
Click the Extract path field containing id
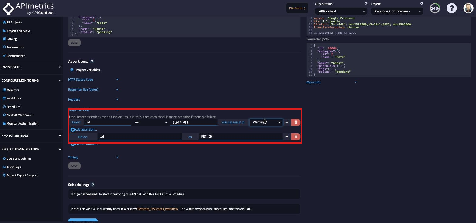point(140,137)
